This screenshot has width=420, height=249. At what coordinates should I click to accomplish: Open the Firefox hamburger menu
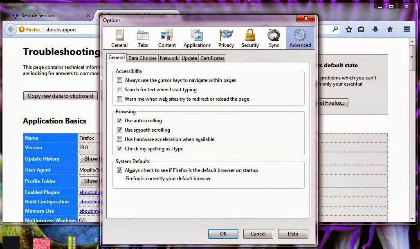407,29
